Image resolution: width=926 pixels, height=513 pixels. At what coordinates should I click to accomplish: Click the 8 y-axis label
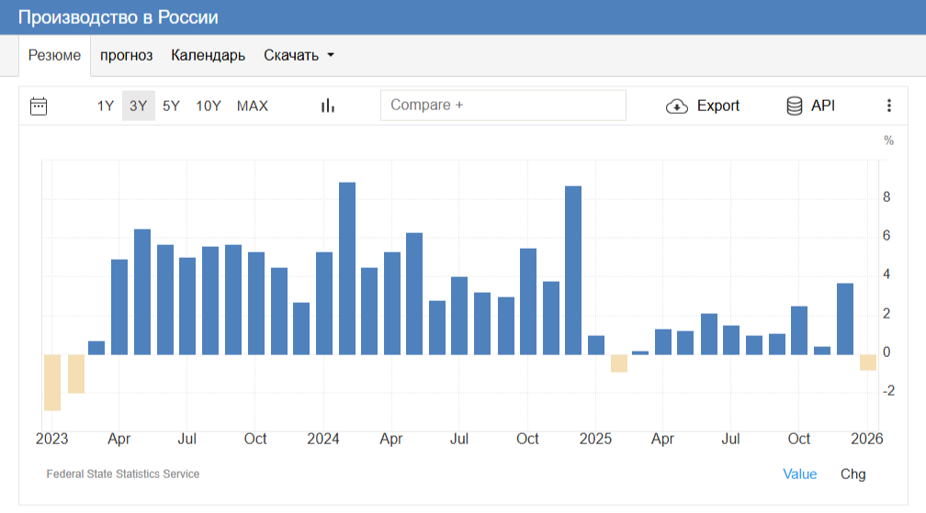point(886,197)
